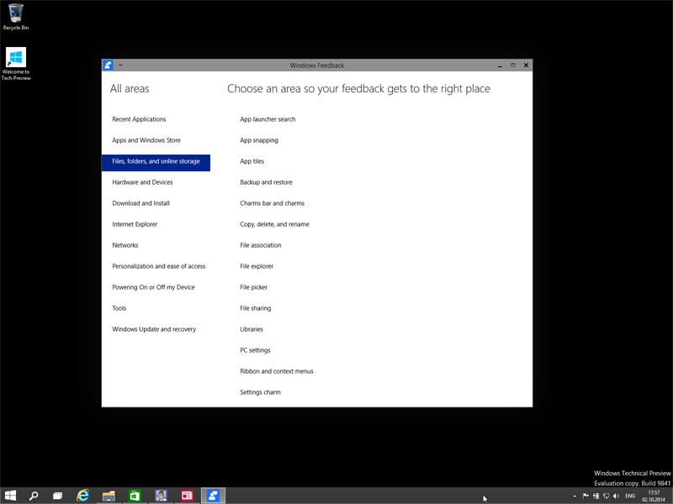This screenshot has height=504, width=673.
Task: Open Task View on the taskbar
Action: click(x=57, y=496)
